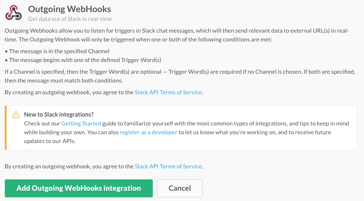
Task: Click the 'then the message must match both conditions' sentence
Action: (x=64, y=81)
